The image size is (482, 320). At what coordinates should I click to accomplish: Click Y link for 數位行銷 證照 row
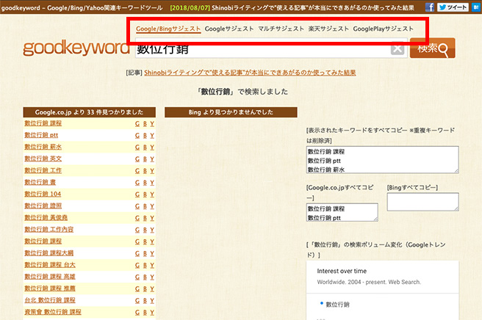[152, 206]
